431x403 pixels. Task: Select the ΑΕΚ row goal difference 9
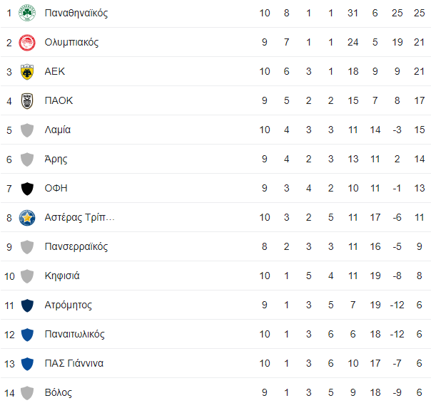(397, 72)
